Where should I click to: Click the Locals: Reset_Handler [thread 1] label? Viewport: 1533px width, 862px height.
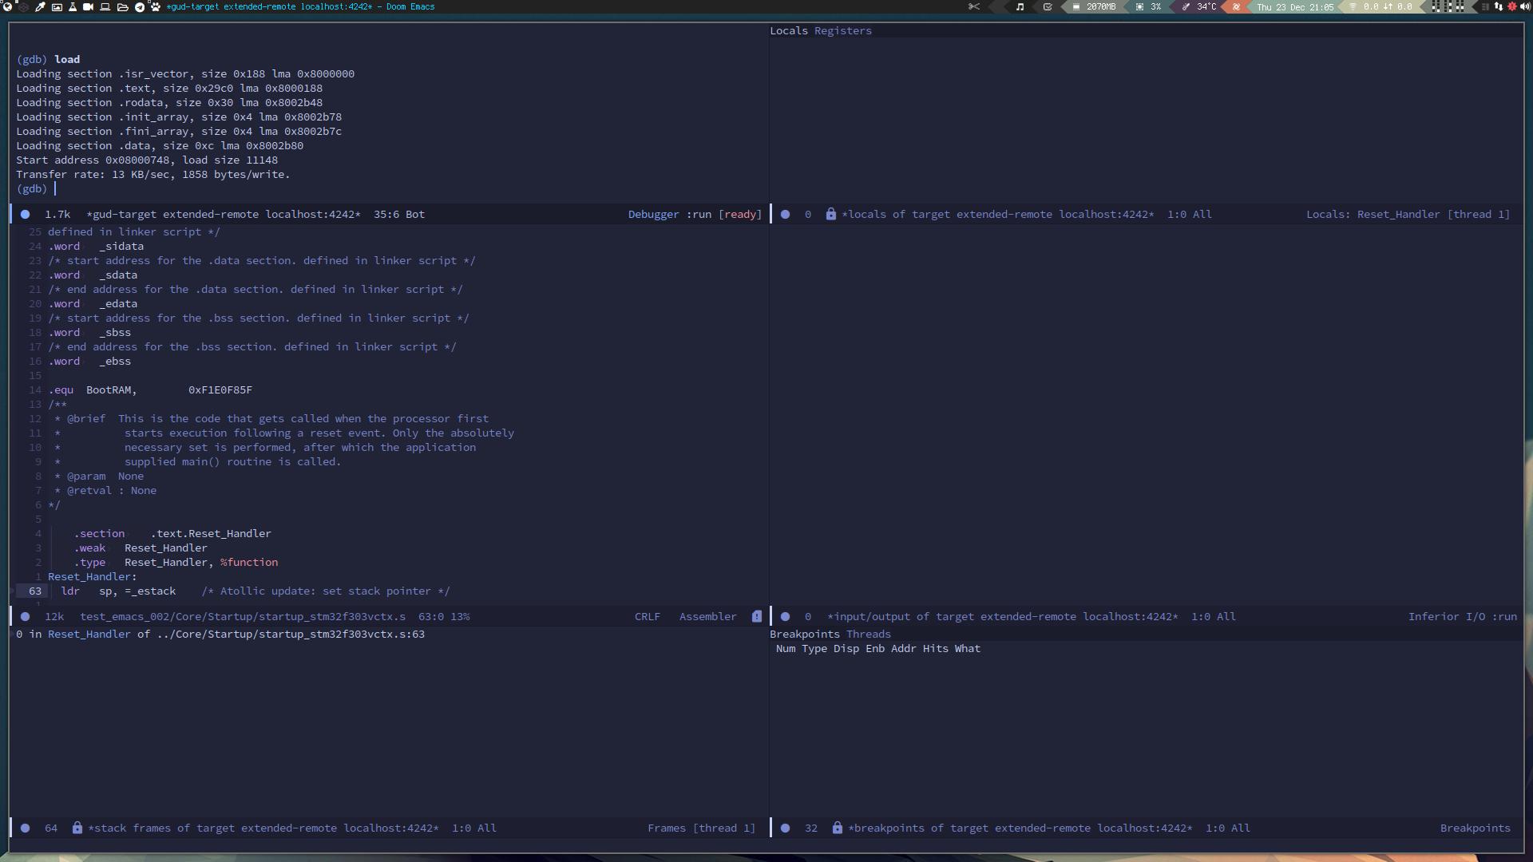pos(1408,215)
